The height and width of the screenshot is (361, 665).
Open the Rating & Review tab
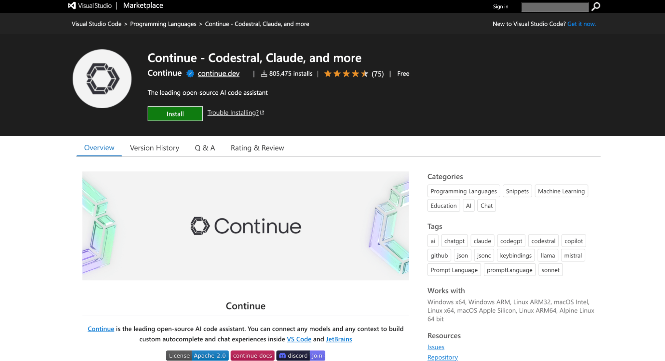(257, 148)
